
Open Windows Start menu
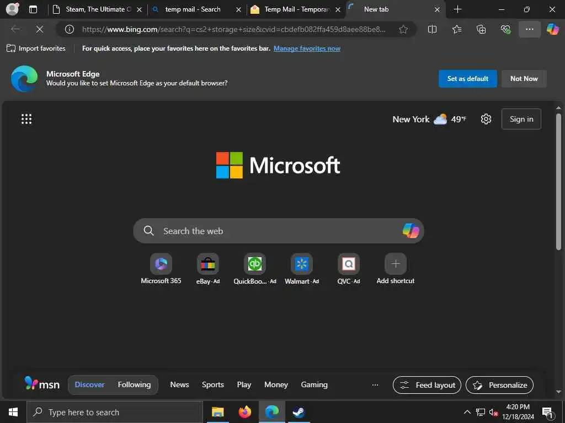tap(13, 412)
